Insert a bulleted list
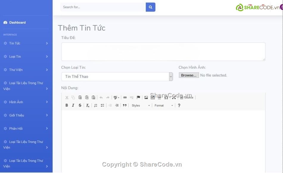The image size is (283, 173). pyautogui.click(x=102, y=105)
